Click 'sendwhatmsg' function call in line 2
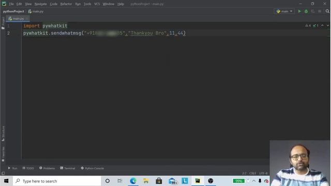Viewport: 331px width, 186px height. click(66, 33)
